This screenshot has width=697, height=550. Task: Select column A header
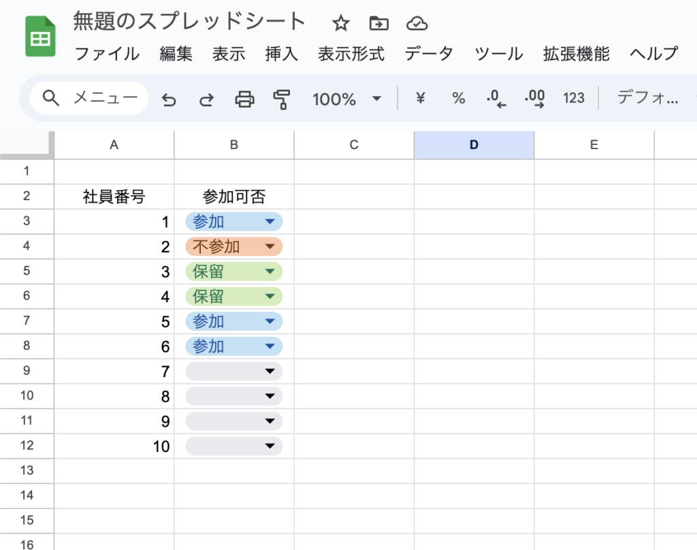tap(114, 145)
